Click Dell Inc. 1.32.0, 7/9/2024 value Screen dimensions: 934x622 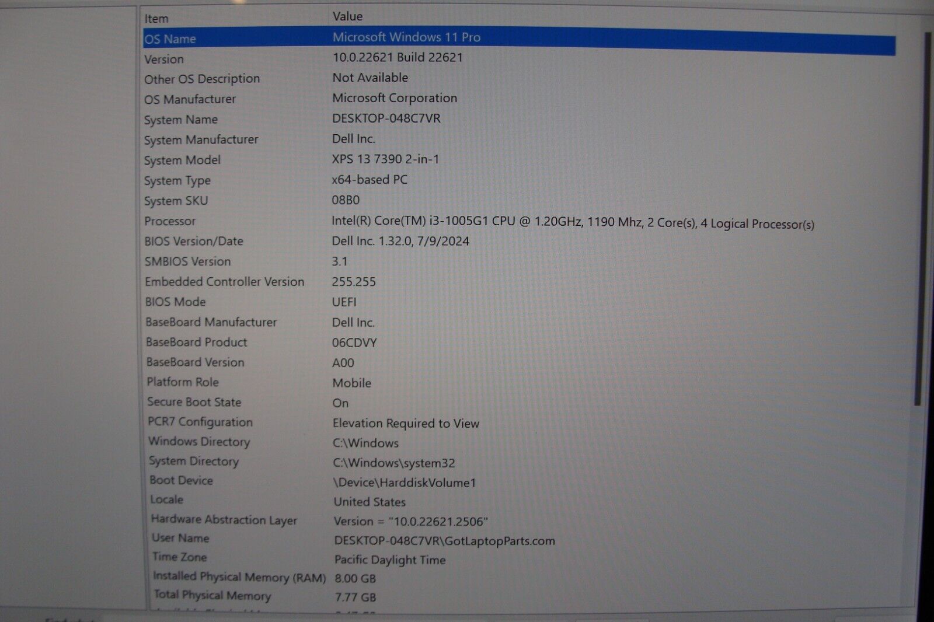[400, 241]
